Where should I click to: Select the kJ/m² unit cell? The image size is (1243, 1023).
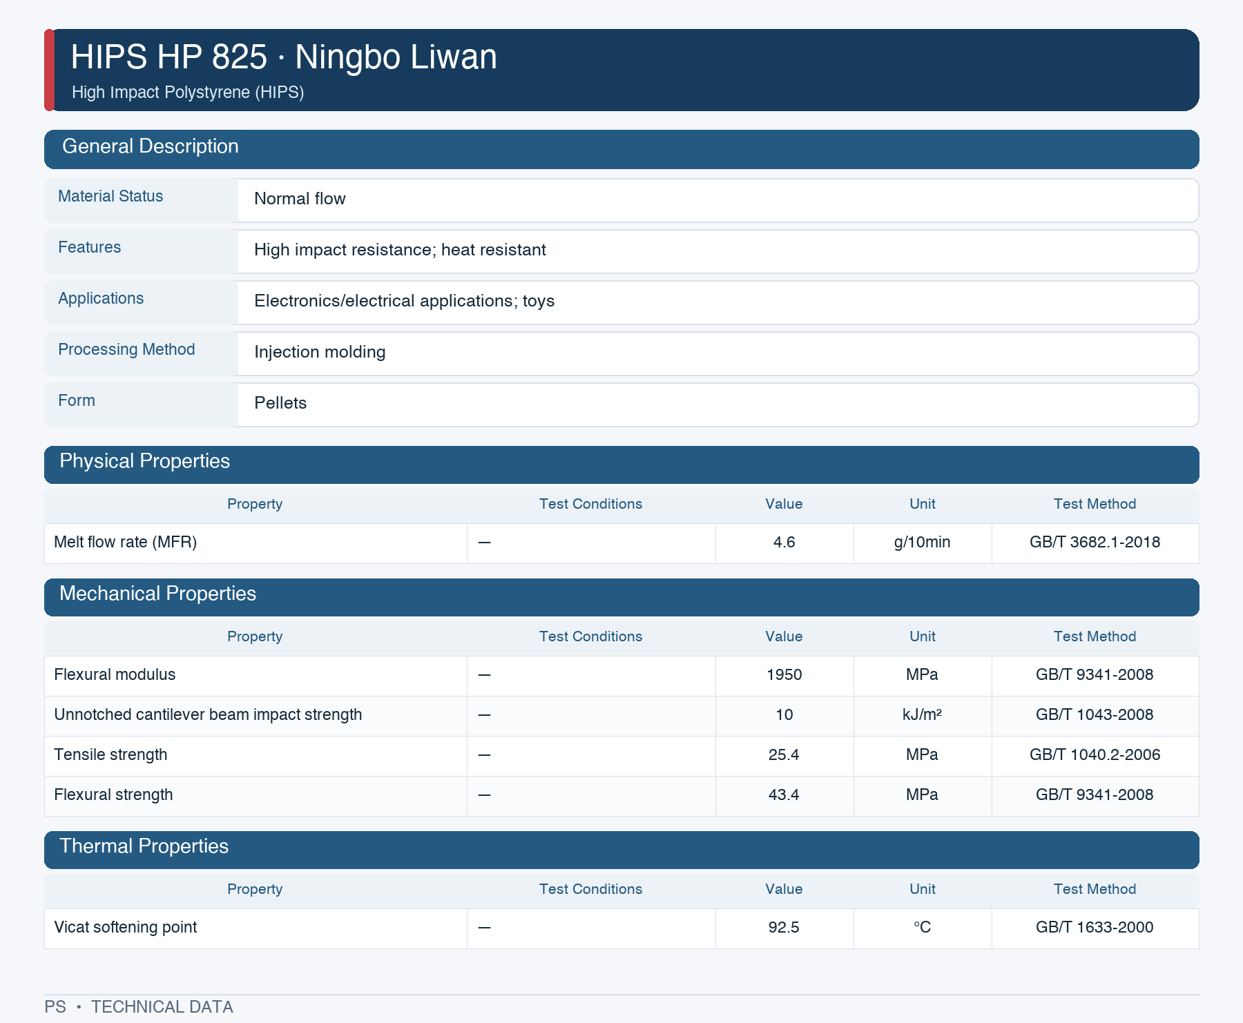click(923, 715)
